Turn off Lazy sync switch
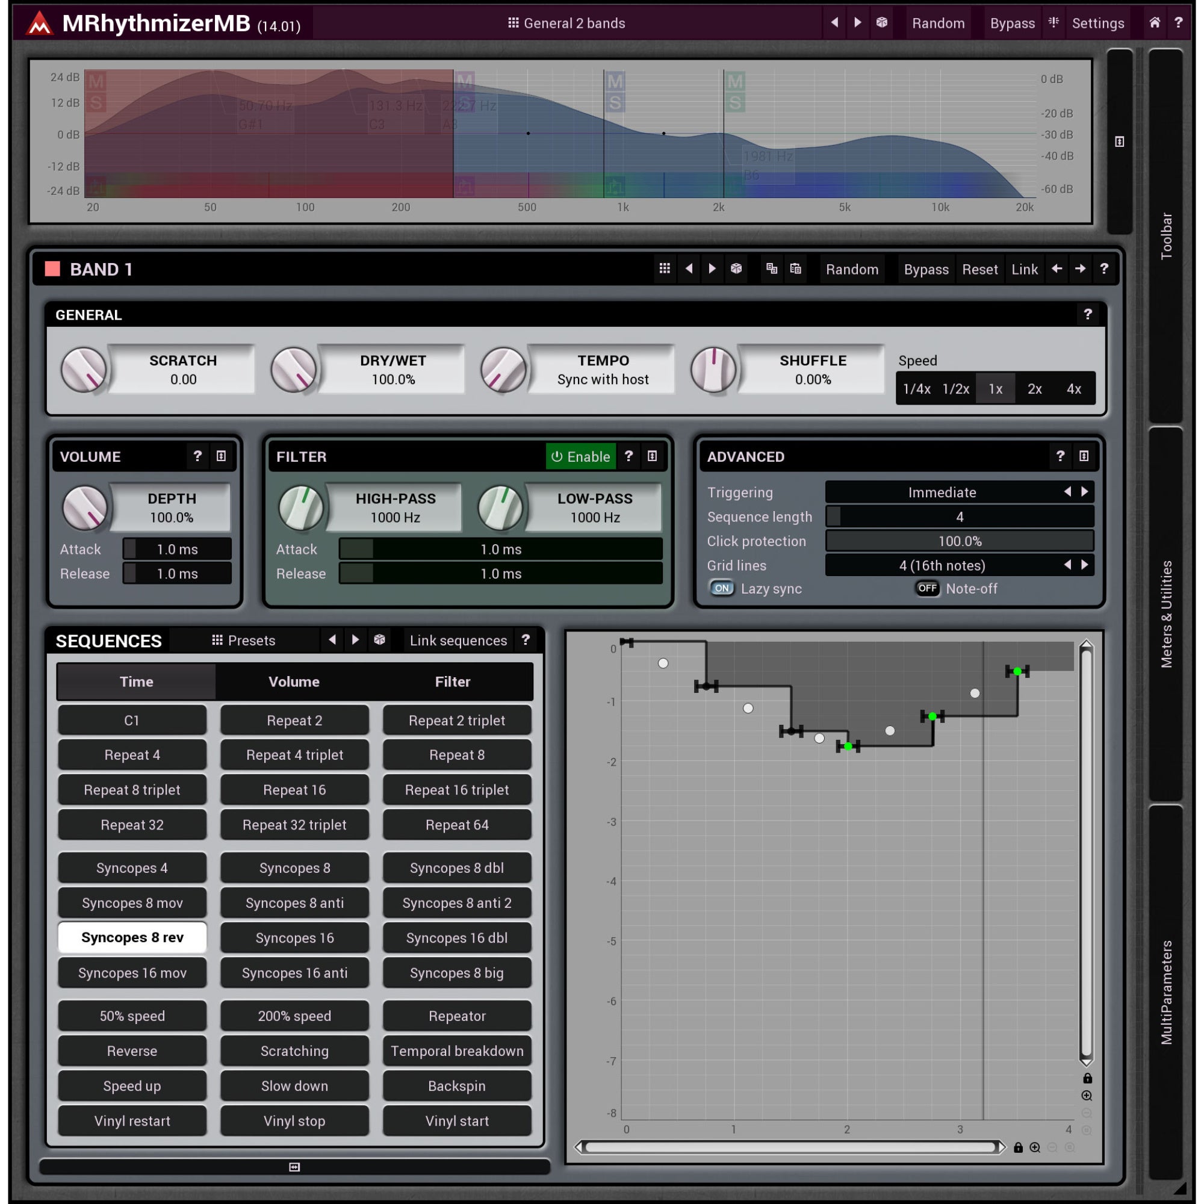The height and width of the screenshot is (1204, 1204). pyautogui.click(x=722, y=588)
